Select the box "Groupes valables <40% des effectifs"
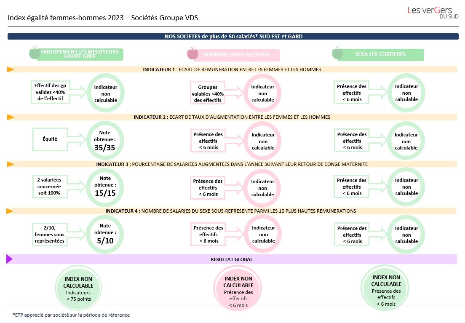This screenshot has height=323, width=465. tap(208, 93)
